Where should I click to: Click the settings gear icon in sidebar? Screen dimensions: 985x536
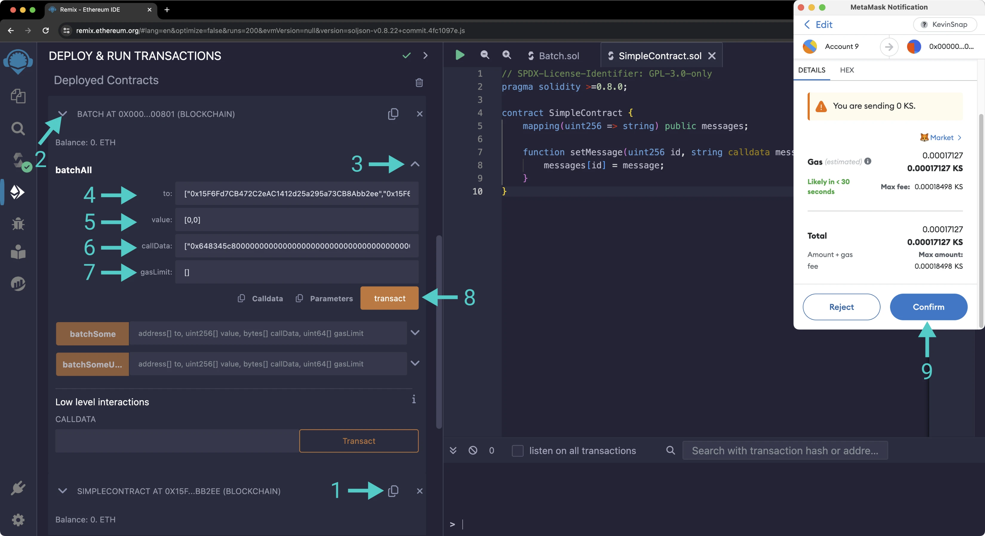pos(18,520)
